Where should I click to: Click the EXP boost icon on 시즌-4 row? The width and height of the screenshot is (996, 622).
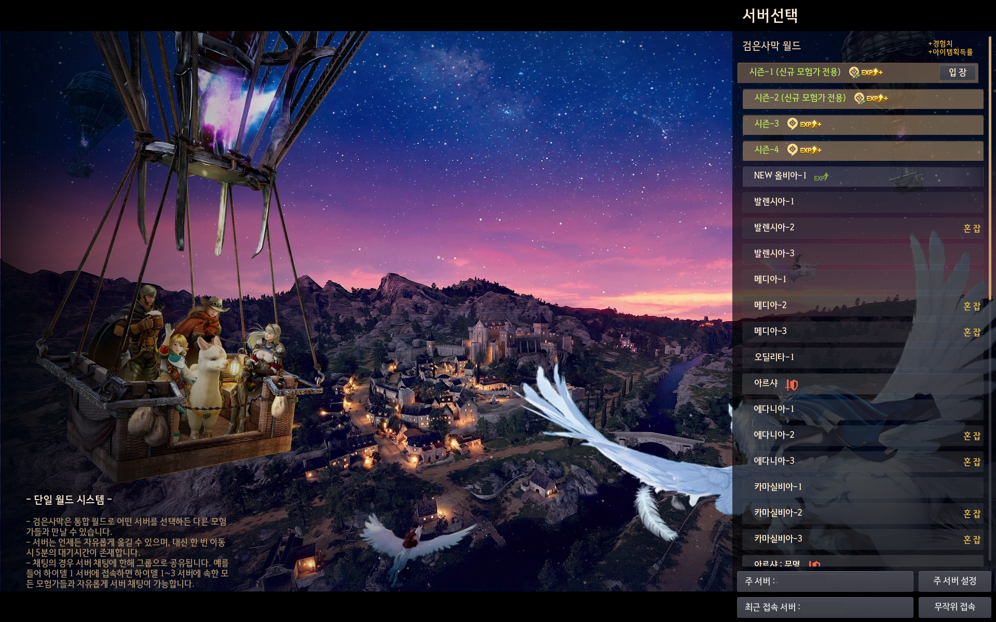coord(811,150)
